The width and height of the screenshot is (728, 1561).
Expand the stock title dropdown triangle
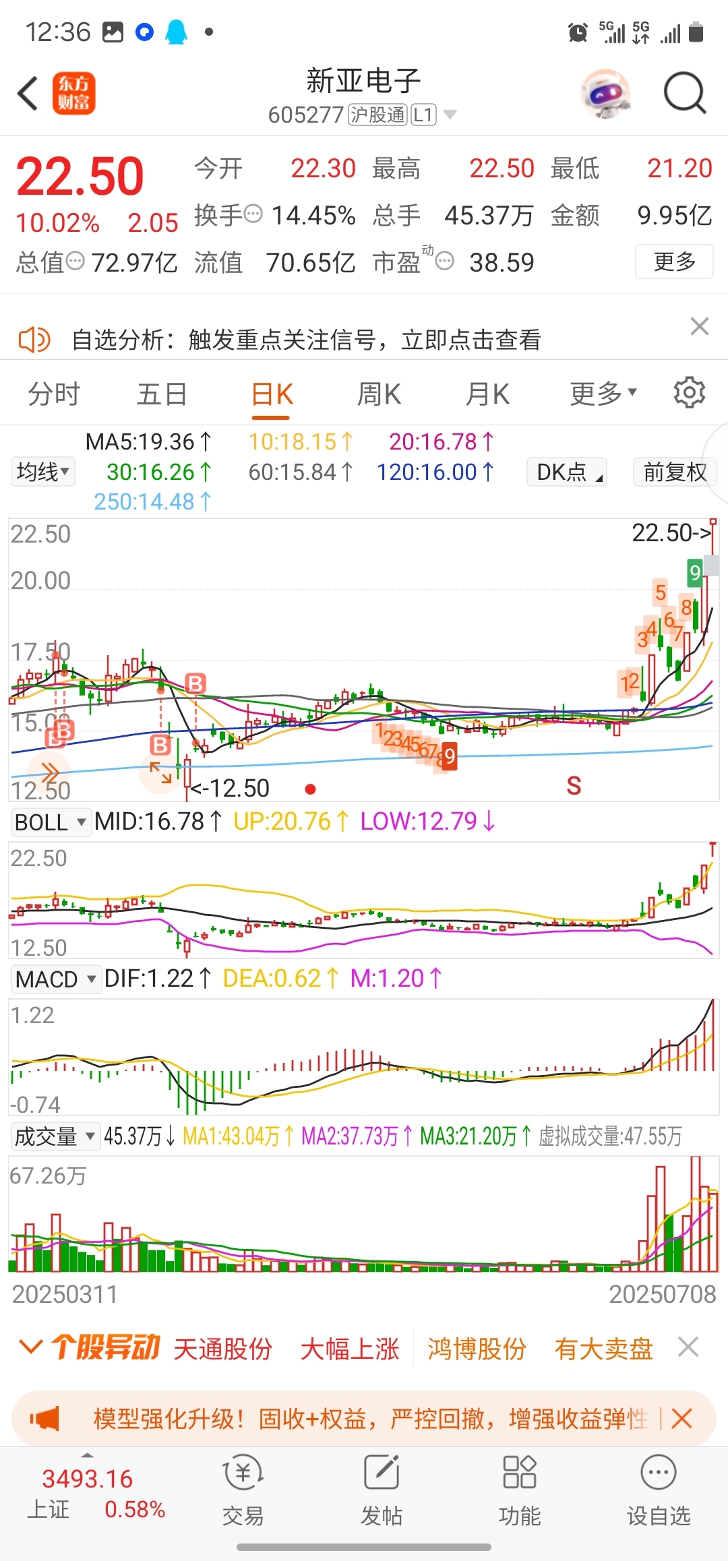(450, 115)
